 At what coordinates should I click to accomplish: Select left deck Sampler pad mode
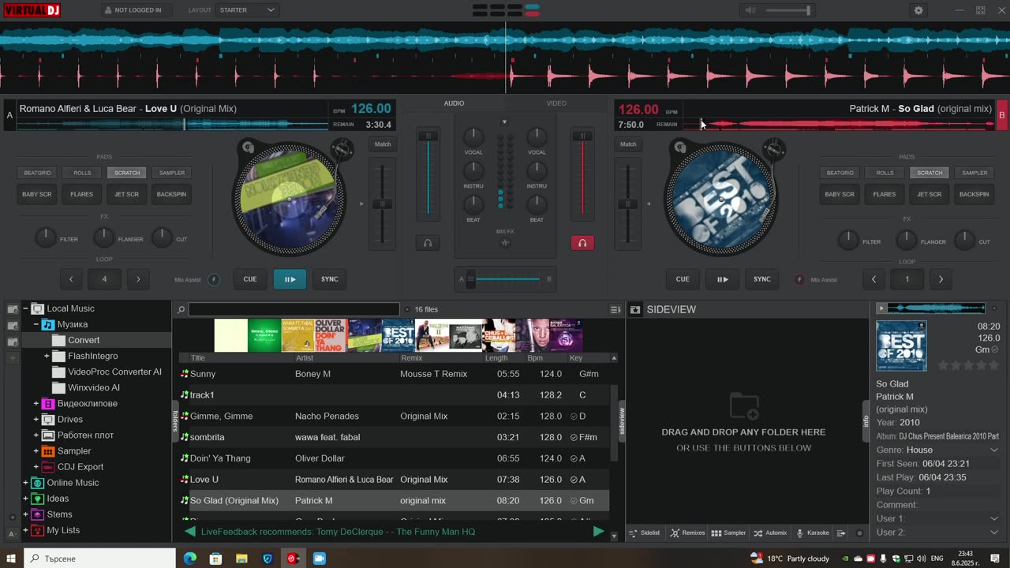click(x=172, y=173)
